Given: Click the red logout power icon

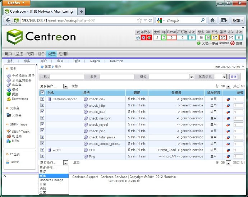Looking at the screenshot, I should 232,43.
